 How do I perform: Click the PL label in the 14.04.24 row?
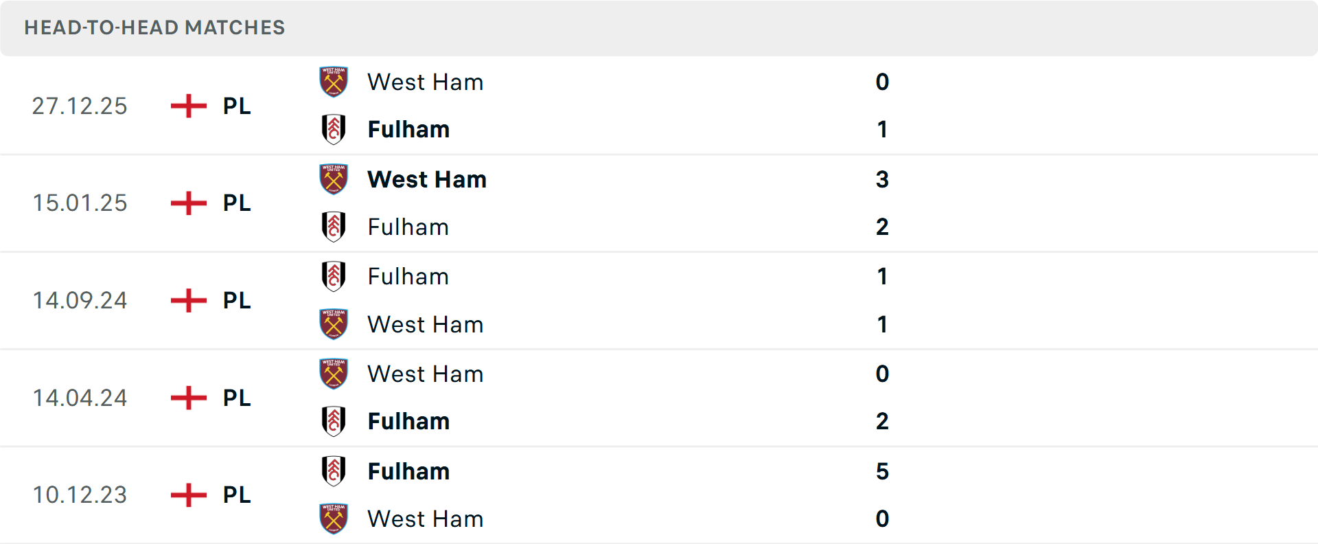(x=236, y=398)
